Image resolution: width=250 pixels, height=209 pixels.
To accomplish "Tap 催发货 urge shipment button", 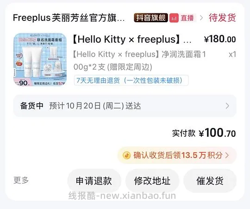I will click(x=210, y=181).
